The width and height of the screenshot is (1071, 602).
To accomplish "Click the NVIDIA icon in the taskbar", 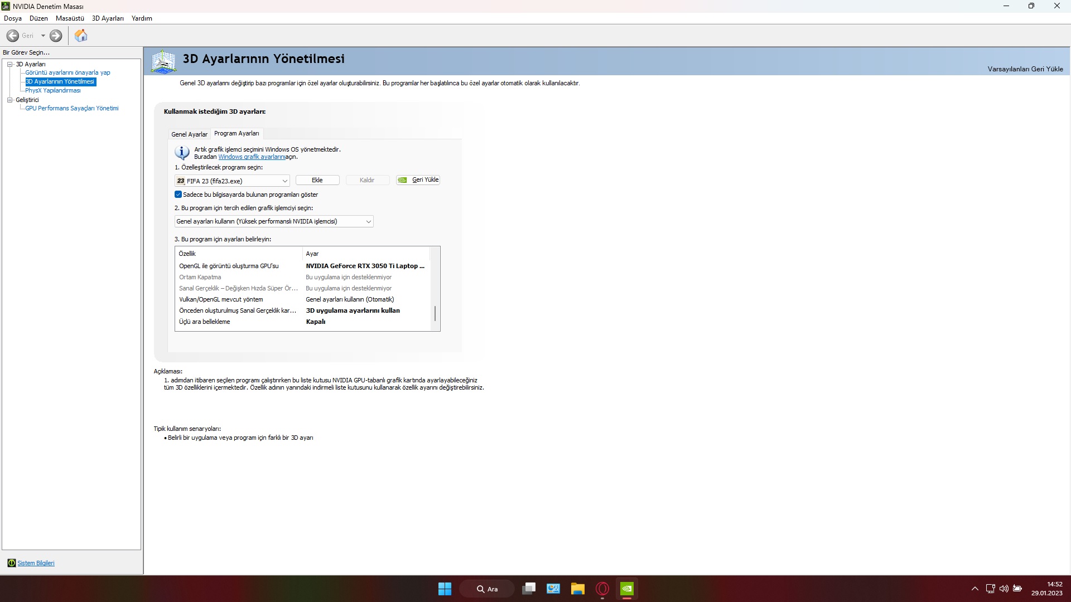I will pyautogui.click(x=627, y=589).
